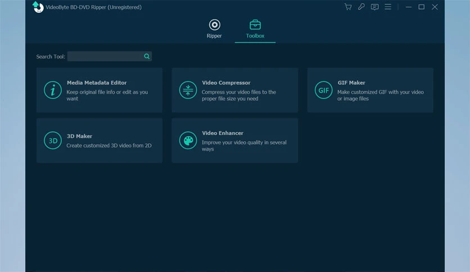Open GIF Maker title
This screenshot has height=272, width=470.
click(351, 83)
